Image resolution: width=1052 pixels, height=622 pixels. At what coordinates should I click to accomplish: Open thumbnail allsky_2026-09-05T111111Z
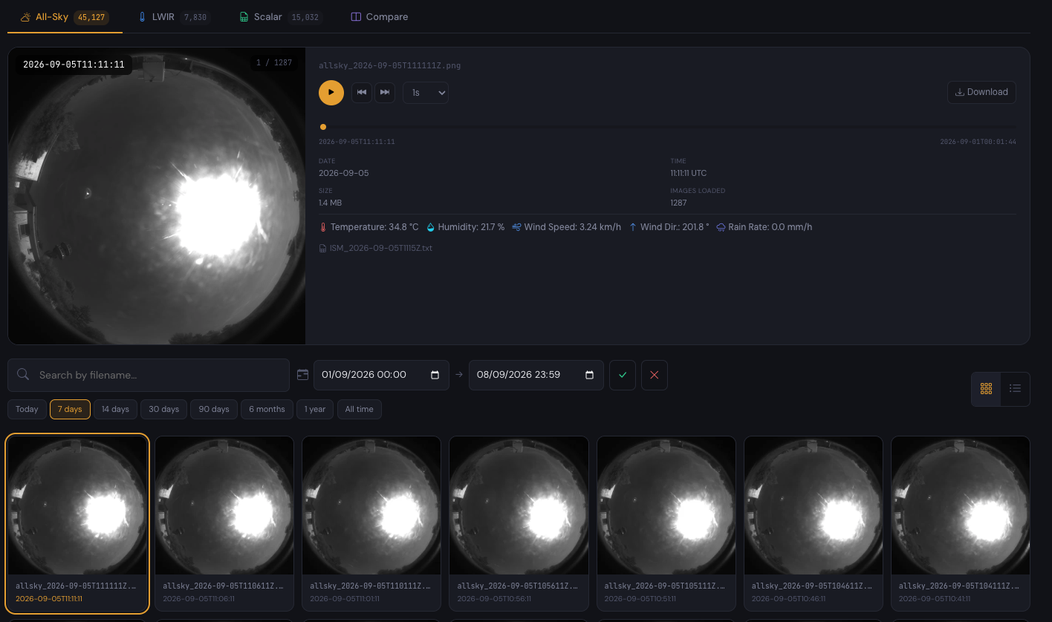[x=77, y=523]
